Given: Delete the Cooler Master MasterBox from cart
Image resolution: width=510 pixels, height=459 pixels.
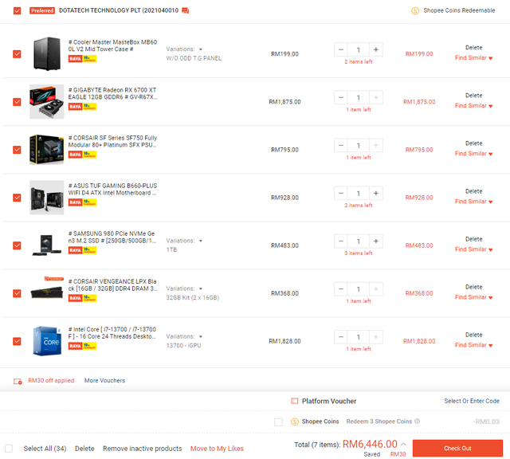Looking at the screenshot, I should (x=473, y=48).
